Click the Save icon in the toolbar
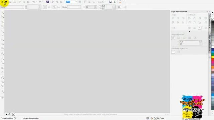This screenshot has height=120, width=214. click(10, 2)
